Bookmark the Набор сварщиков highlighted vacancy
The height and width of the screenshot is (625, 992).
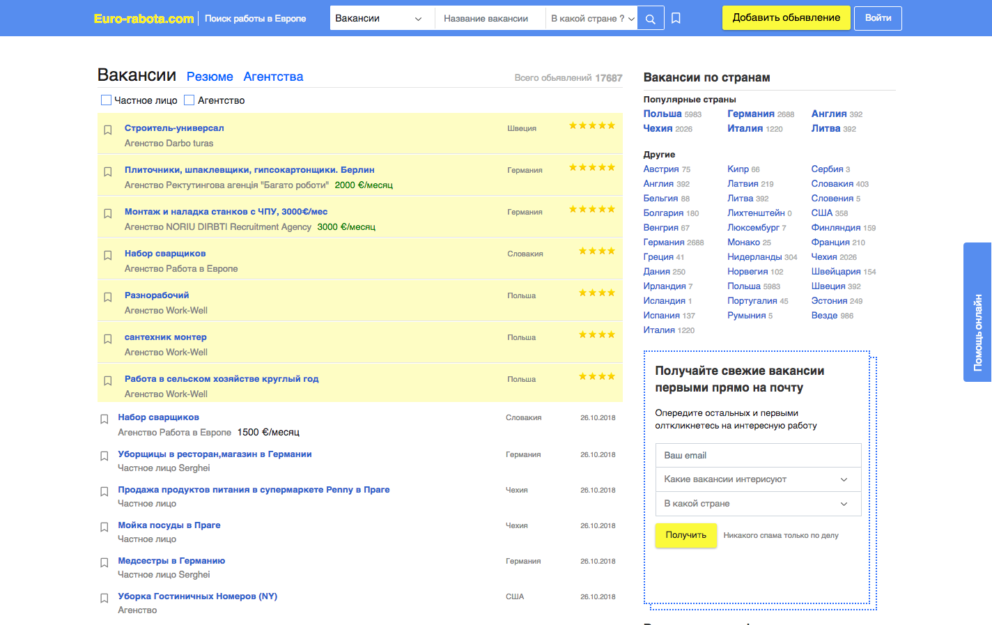(108, 255)
